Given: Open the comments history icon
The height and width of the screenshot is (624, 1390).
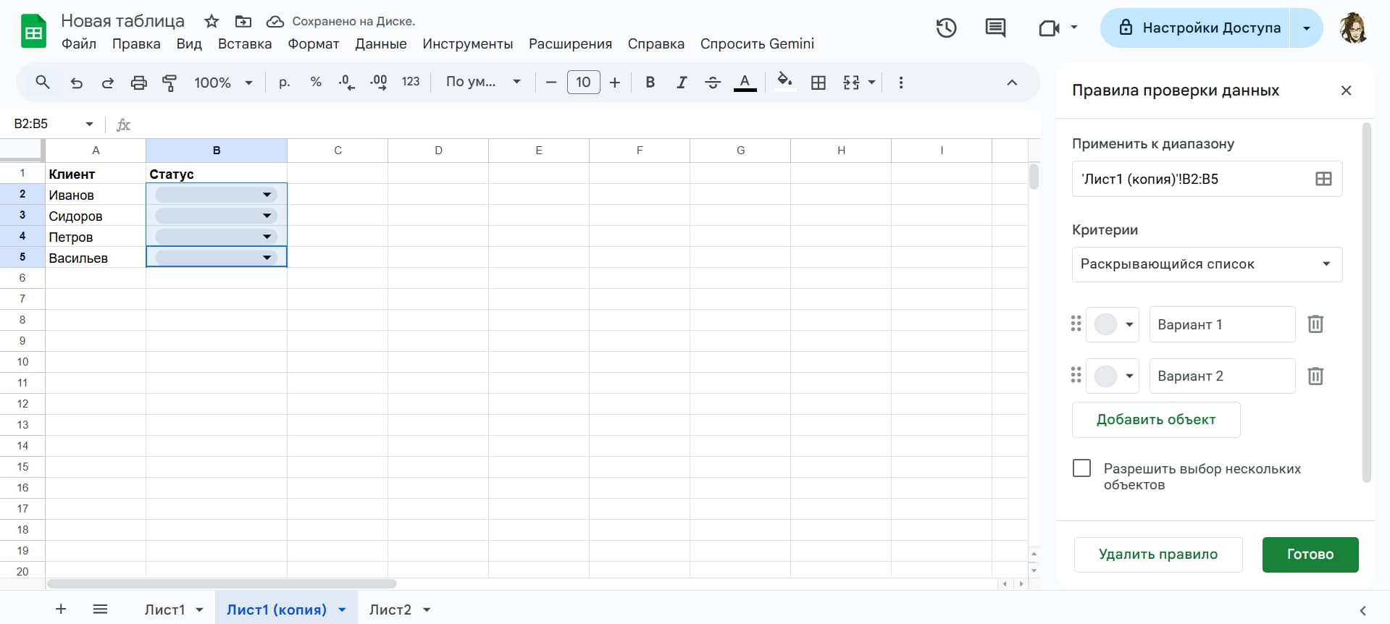Looking at the screenshot, I should click(995, 28).
